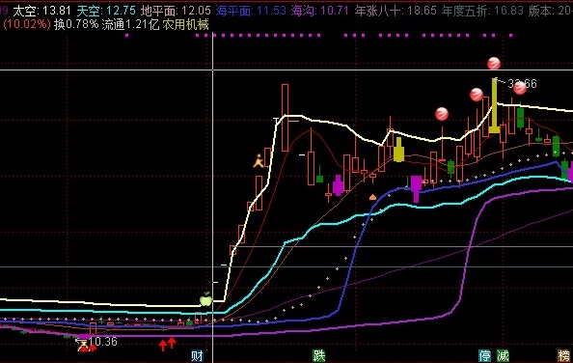
Task: Click the 农用机械 sector link
Action: (185, 24)
